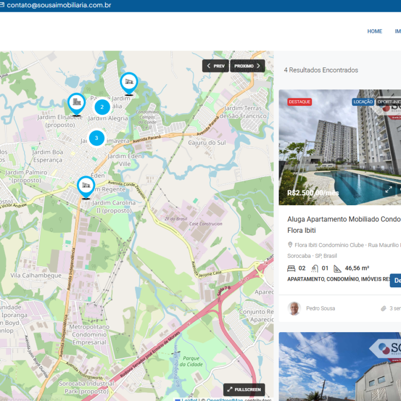Image resolution: width=401 pixels, height=401 pixels.
Task: Click the location pin icon beside Flora Ibiti address
Action: click(x=290, y=245)
